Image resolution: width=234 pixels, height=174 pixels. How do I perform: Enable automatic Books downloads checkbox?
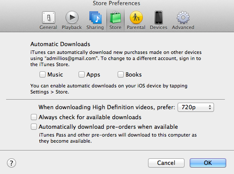(x=121, y=74)
